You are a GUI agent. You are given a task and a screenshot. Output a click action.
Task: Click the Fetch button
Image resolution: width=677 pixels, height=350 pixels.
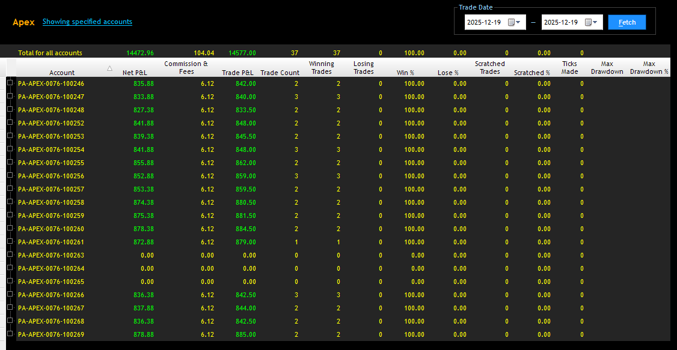(x=627, y=22)
